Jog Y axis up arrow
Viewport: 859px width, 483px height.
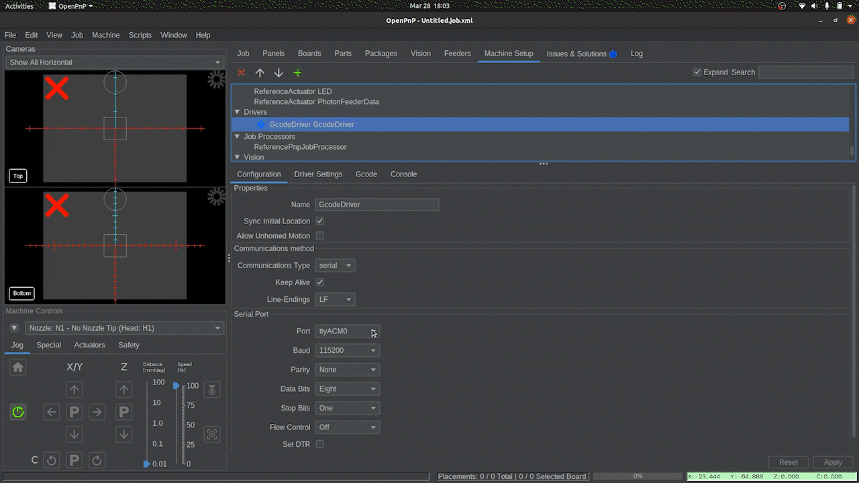coord(74,389)
